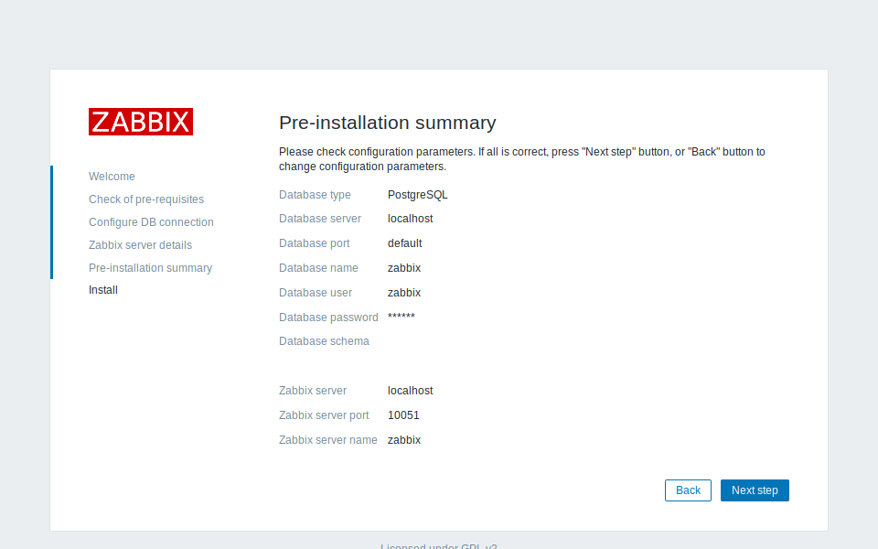Click the Database port label
This screenshot has width=878, height=549.
pos(314,243)
